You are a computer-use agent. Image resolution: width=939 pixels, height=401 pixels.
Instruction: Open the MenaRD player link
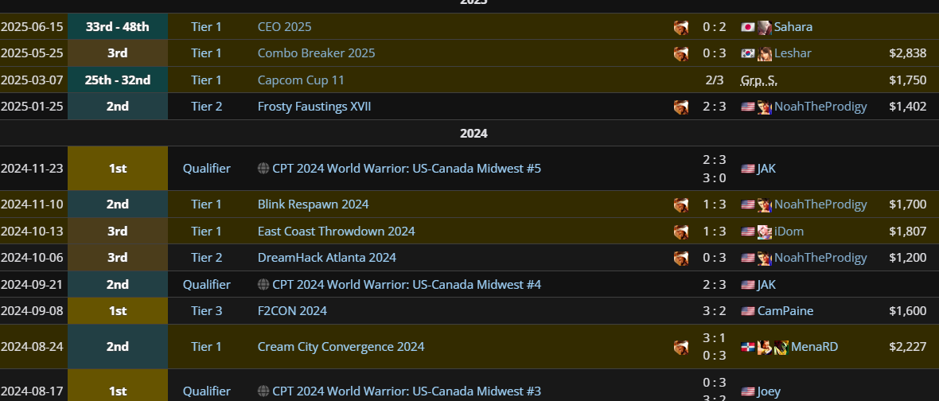pyautogui.click(x=814, y=347)
